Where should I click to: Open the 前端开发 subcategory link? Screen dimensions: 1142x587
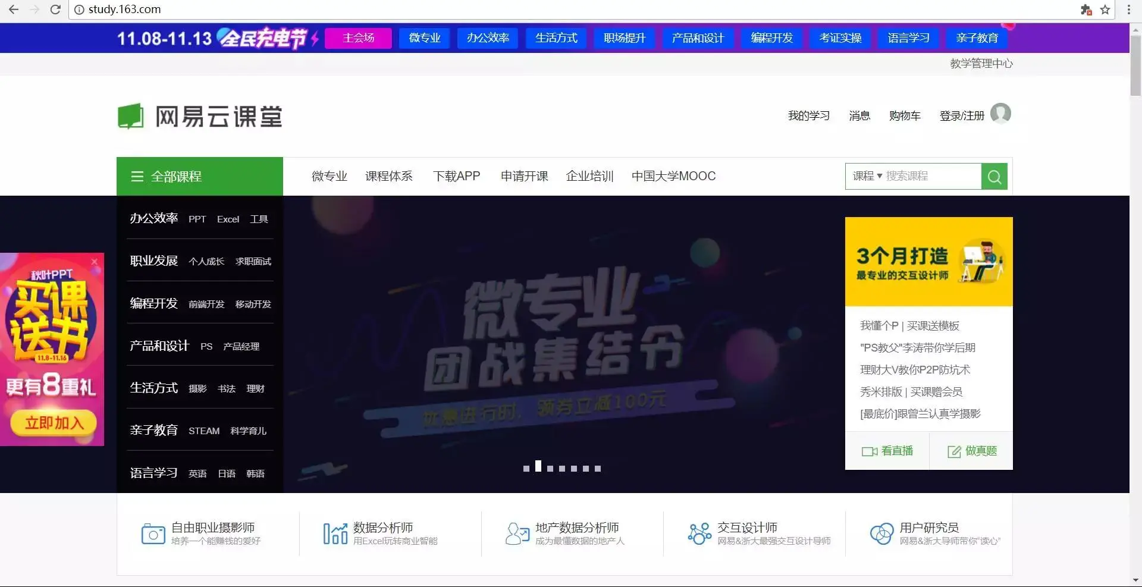tap(206, 305)
